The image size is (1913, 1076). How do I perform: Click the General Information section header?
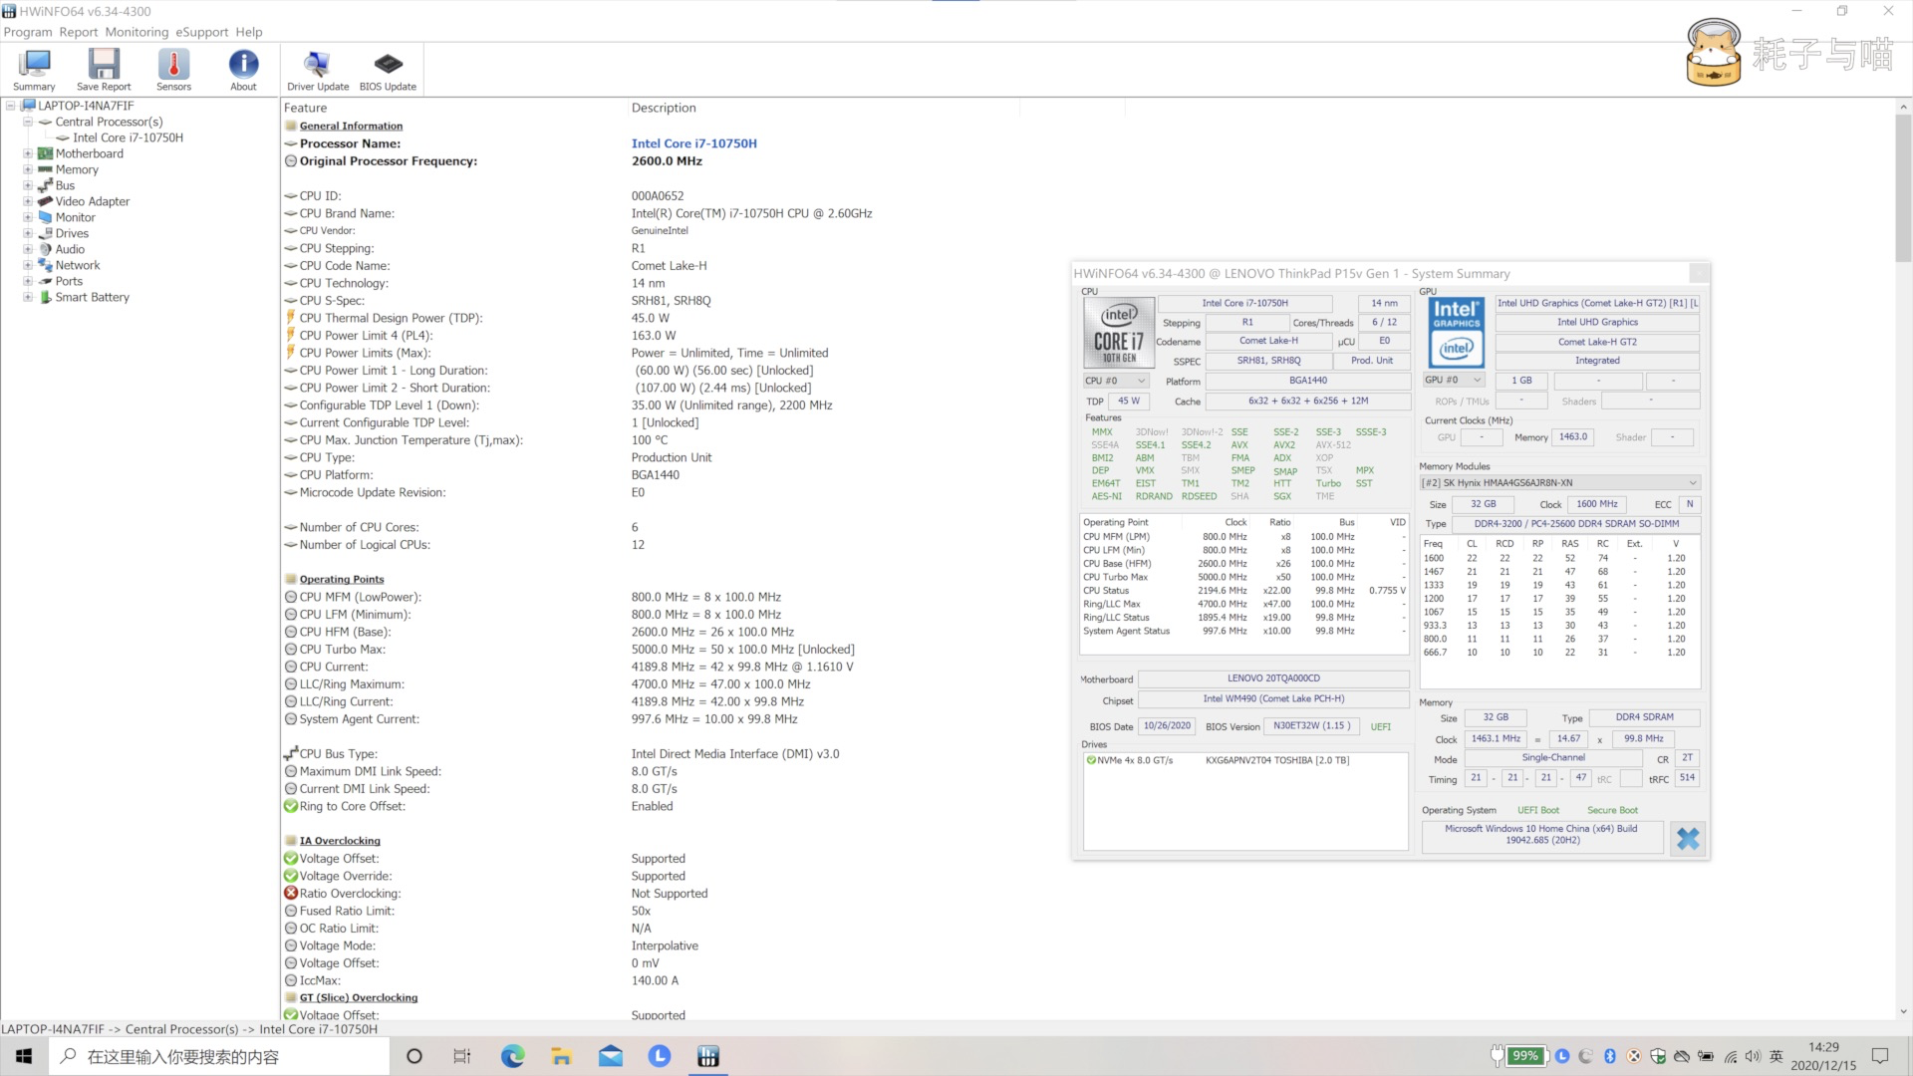pyautogui.click(x=351, y=126)
